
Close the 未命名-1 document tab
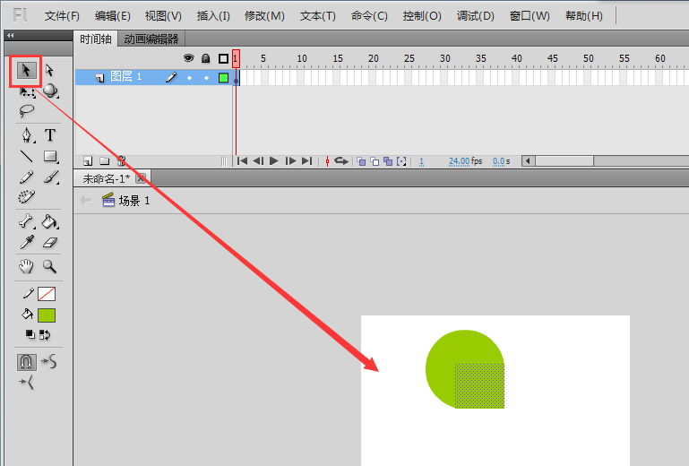pos(141,178)
